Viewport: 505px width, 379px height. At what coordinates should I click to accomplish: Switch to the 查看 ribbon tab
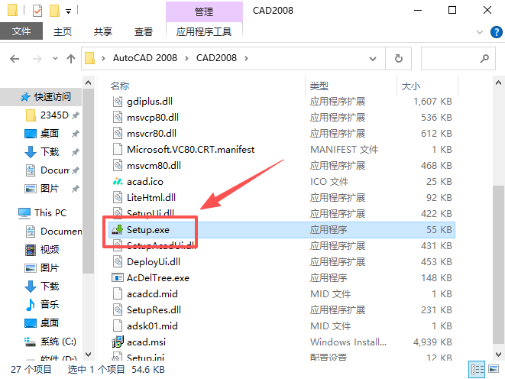[x=144, y=31]
